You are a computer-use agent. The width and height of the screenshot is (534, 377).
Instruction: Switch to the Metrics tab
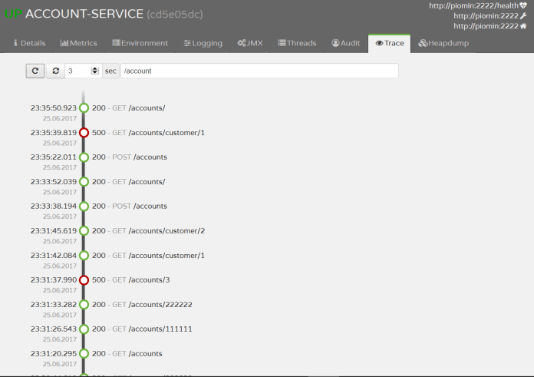pyautogui.click(x=78, y=43)
